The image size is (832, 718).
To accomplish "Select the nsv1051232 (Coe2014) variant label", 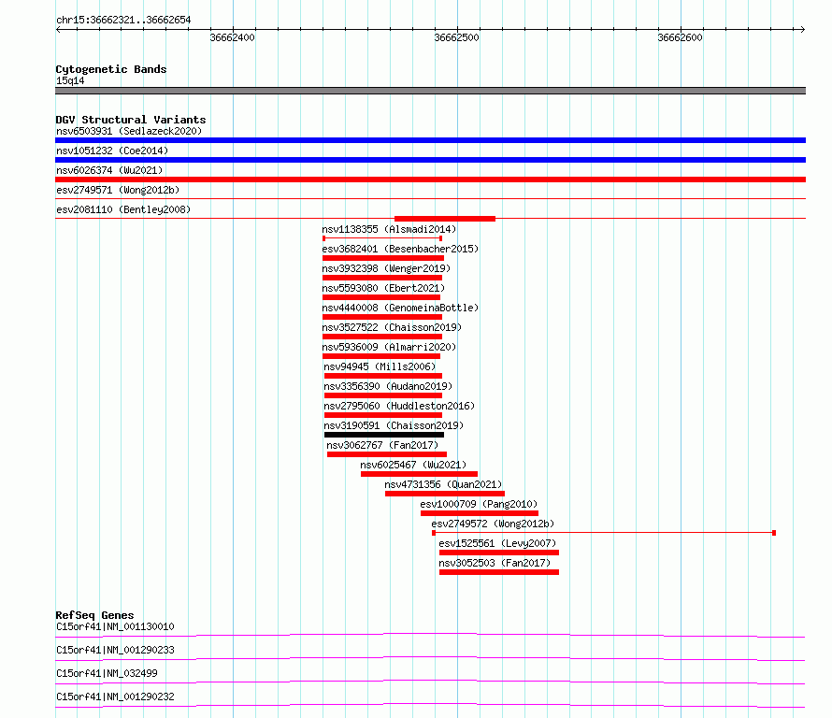I will (x=112, y=151).
